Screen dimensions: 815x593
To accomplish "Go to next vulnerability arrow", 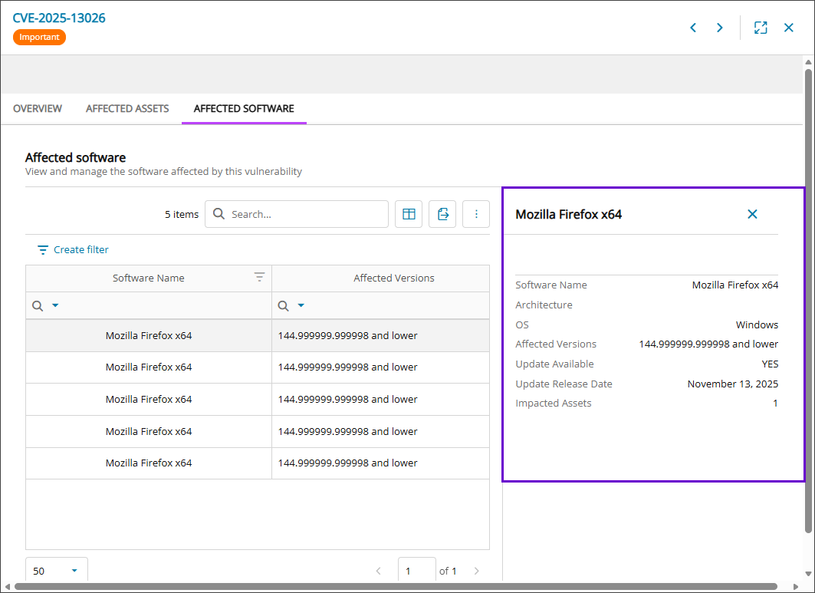I will click(x=719, y=28).
